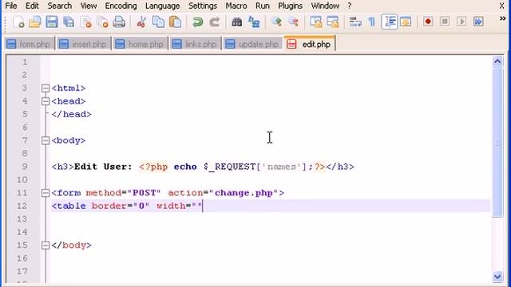Save the current file with Save icon
The image size is (511, 287).
(x=51, y=22)
